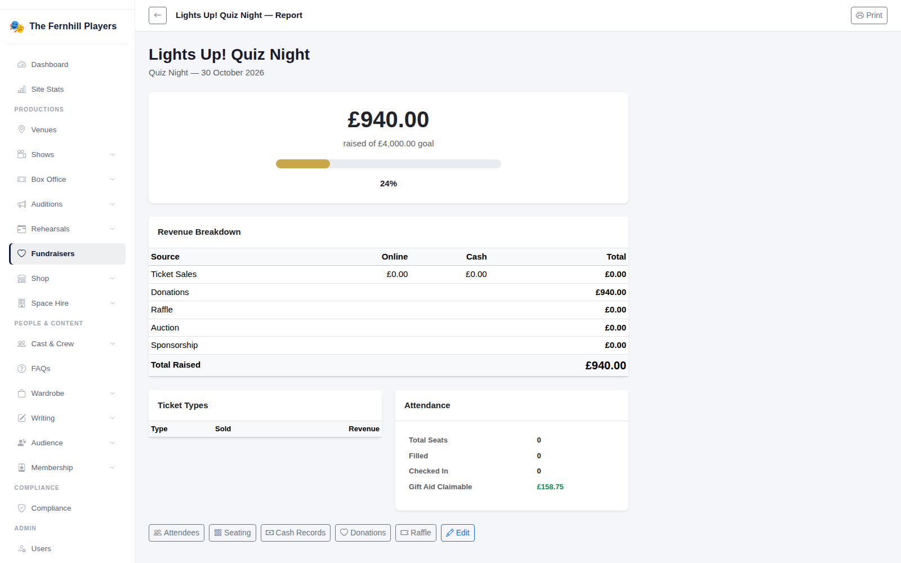Click the Fundraisers heart icon

pyautogui.click(x=21, y=254)
